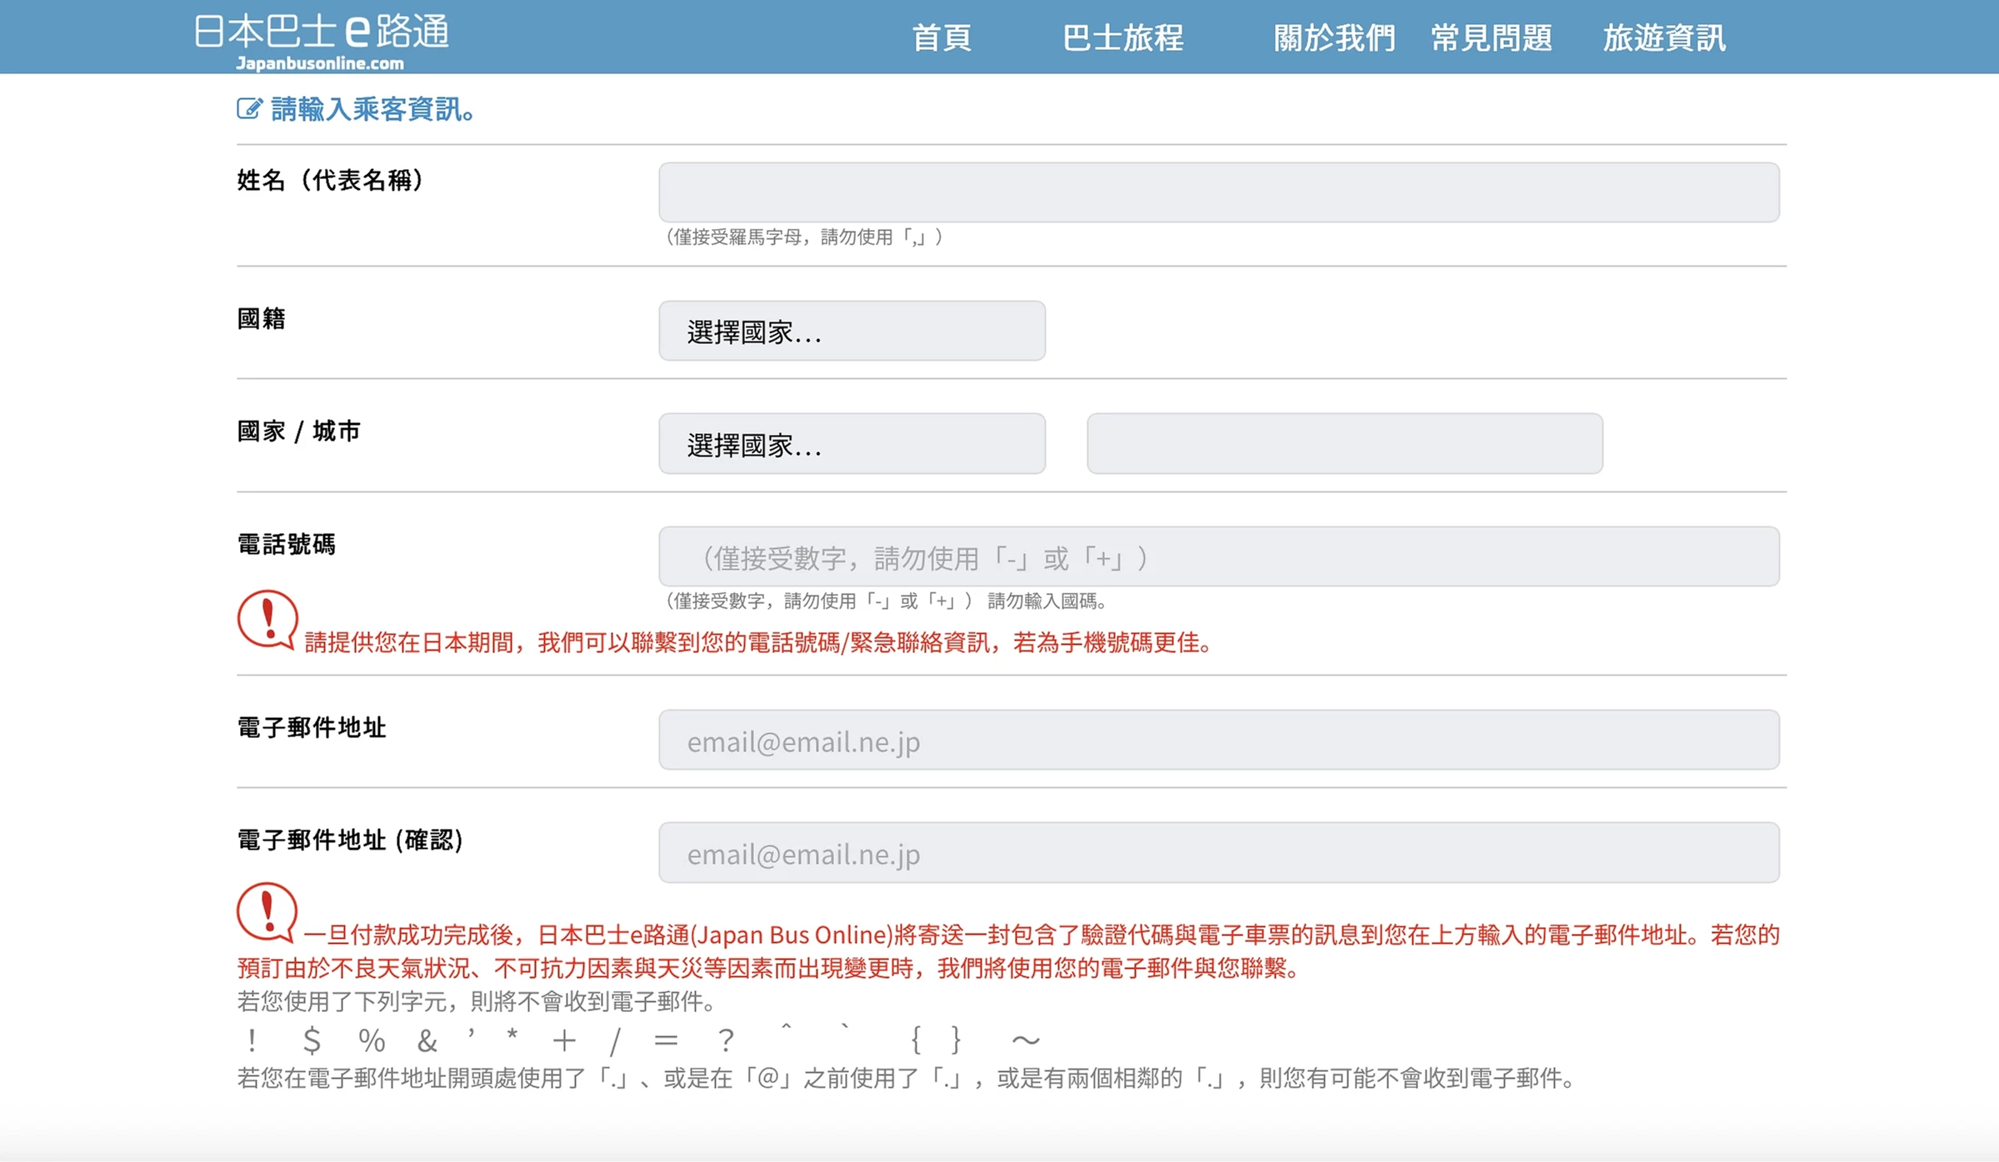Open the 常見問題 menu item
This screenshot has height=1162, width=1999.
tap(1492, 38)
